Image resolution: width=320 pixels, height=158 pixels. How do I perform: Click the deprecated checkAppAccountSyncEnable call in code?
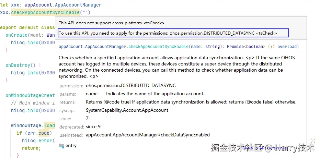click(45, 13)
